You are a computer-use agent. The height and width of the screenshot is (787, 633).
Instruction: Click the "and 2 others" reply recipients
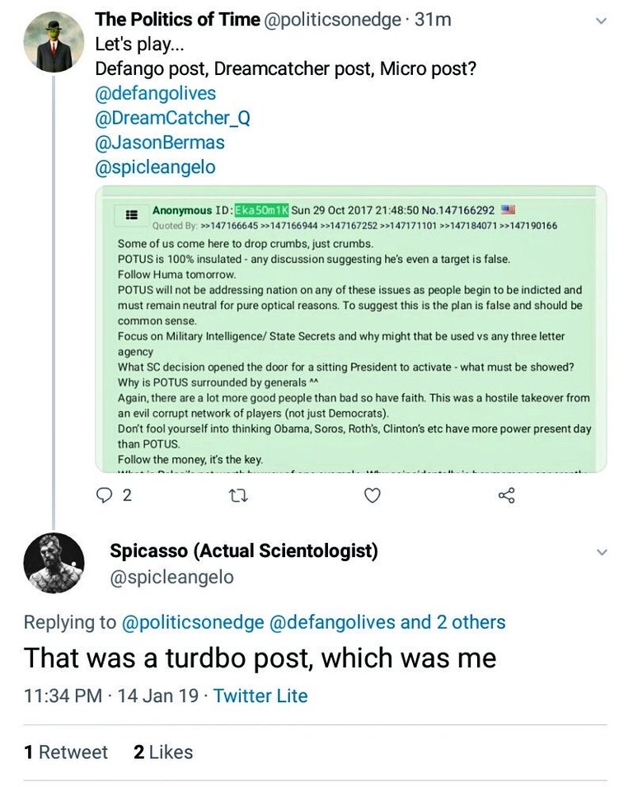pos(453,622)
